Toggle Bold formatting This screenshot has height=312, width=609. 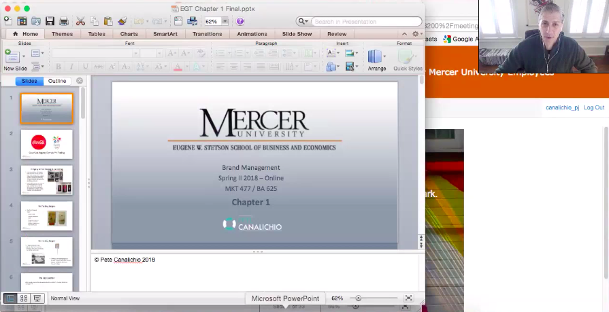tap(59, 67)
